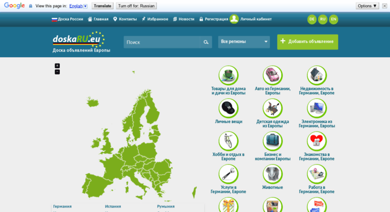Open the baseball cap personal items icon
Screen dimensions: 390x212
click(228, 108)
